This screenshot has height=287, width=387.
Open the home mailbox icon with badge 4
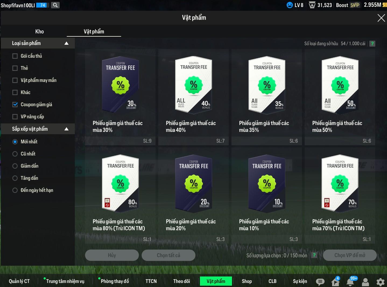pyautogui.click(x=335, y=282)
